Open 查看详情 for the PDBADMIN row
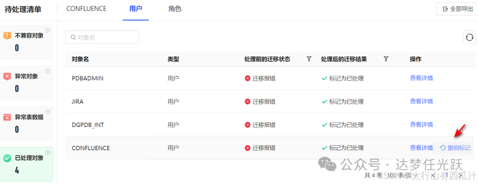Viewport: 478px width, 184px height. [421, 78]
